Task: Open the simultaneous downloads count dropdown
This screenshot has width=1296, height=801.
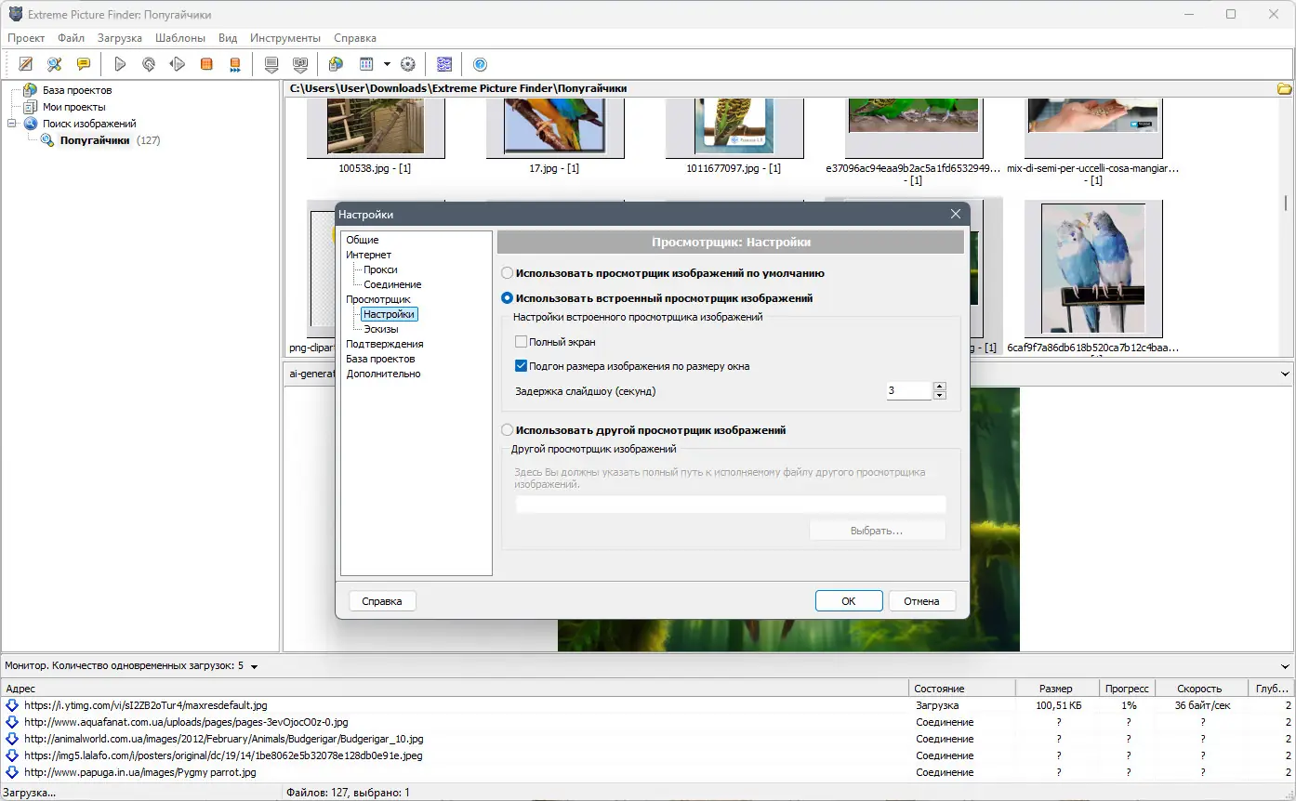Action: point(254,666)
